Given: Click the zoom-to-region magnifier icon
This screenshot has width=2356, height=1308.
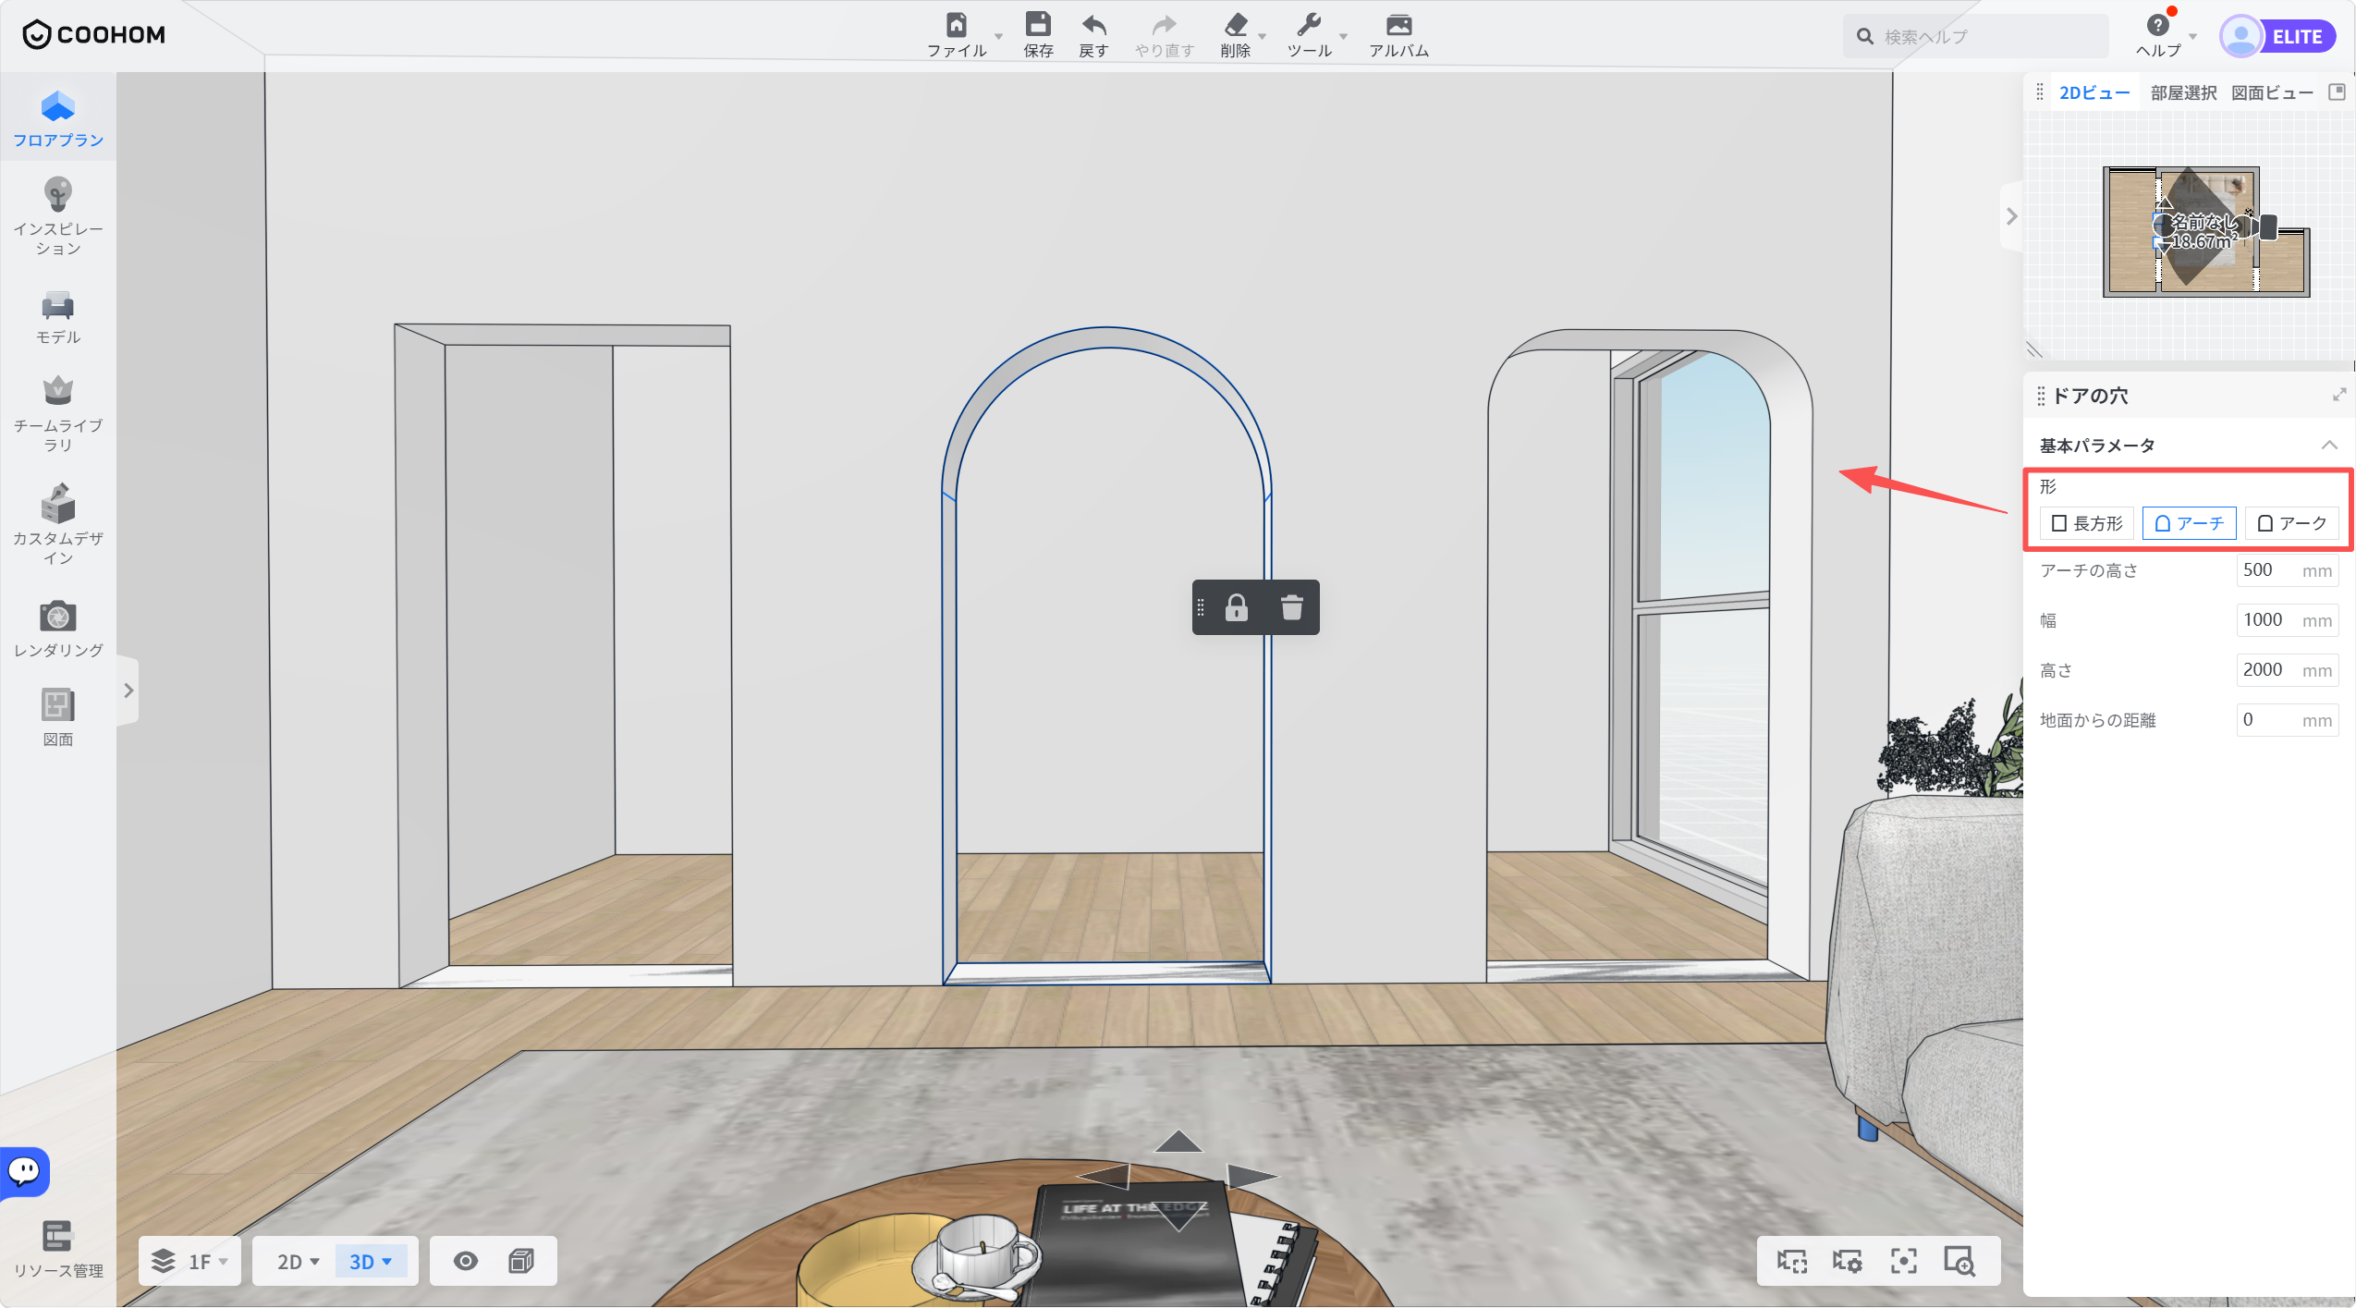Looking at the screenshot, I should coord(1959,1261).
